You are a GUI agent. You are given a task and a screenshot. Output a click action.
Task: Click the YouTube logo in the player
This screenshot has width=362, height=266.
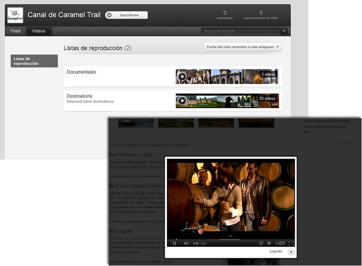[x=280, y=243]
